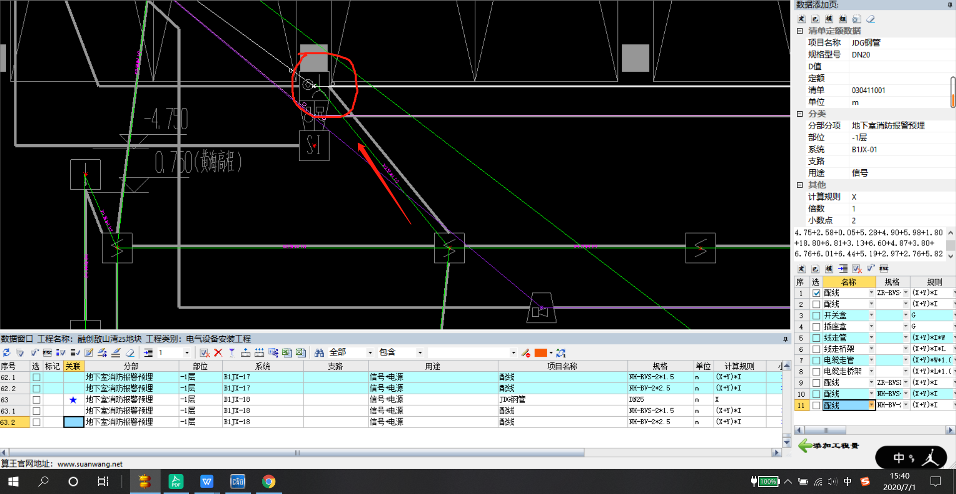956x494 pixels.
Task: Check the row 6 线走桥架 checkbox
Action: (816, 349)
